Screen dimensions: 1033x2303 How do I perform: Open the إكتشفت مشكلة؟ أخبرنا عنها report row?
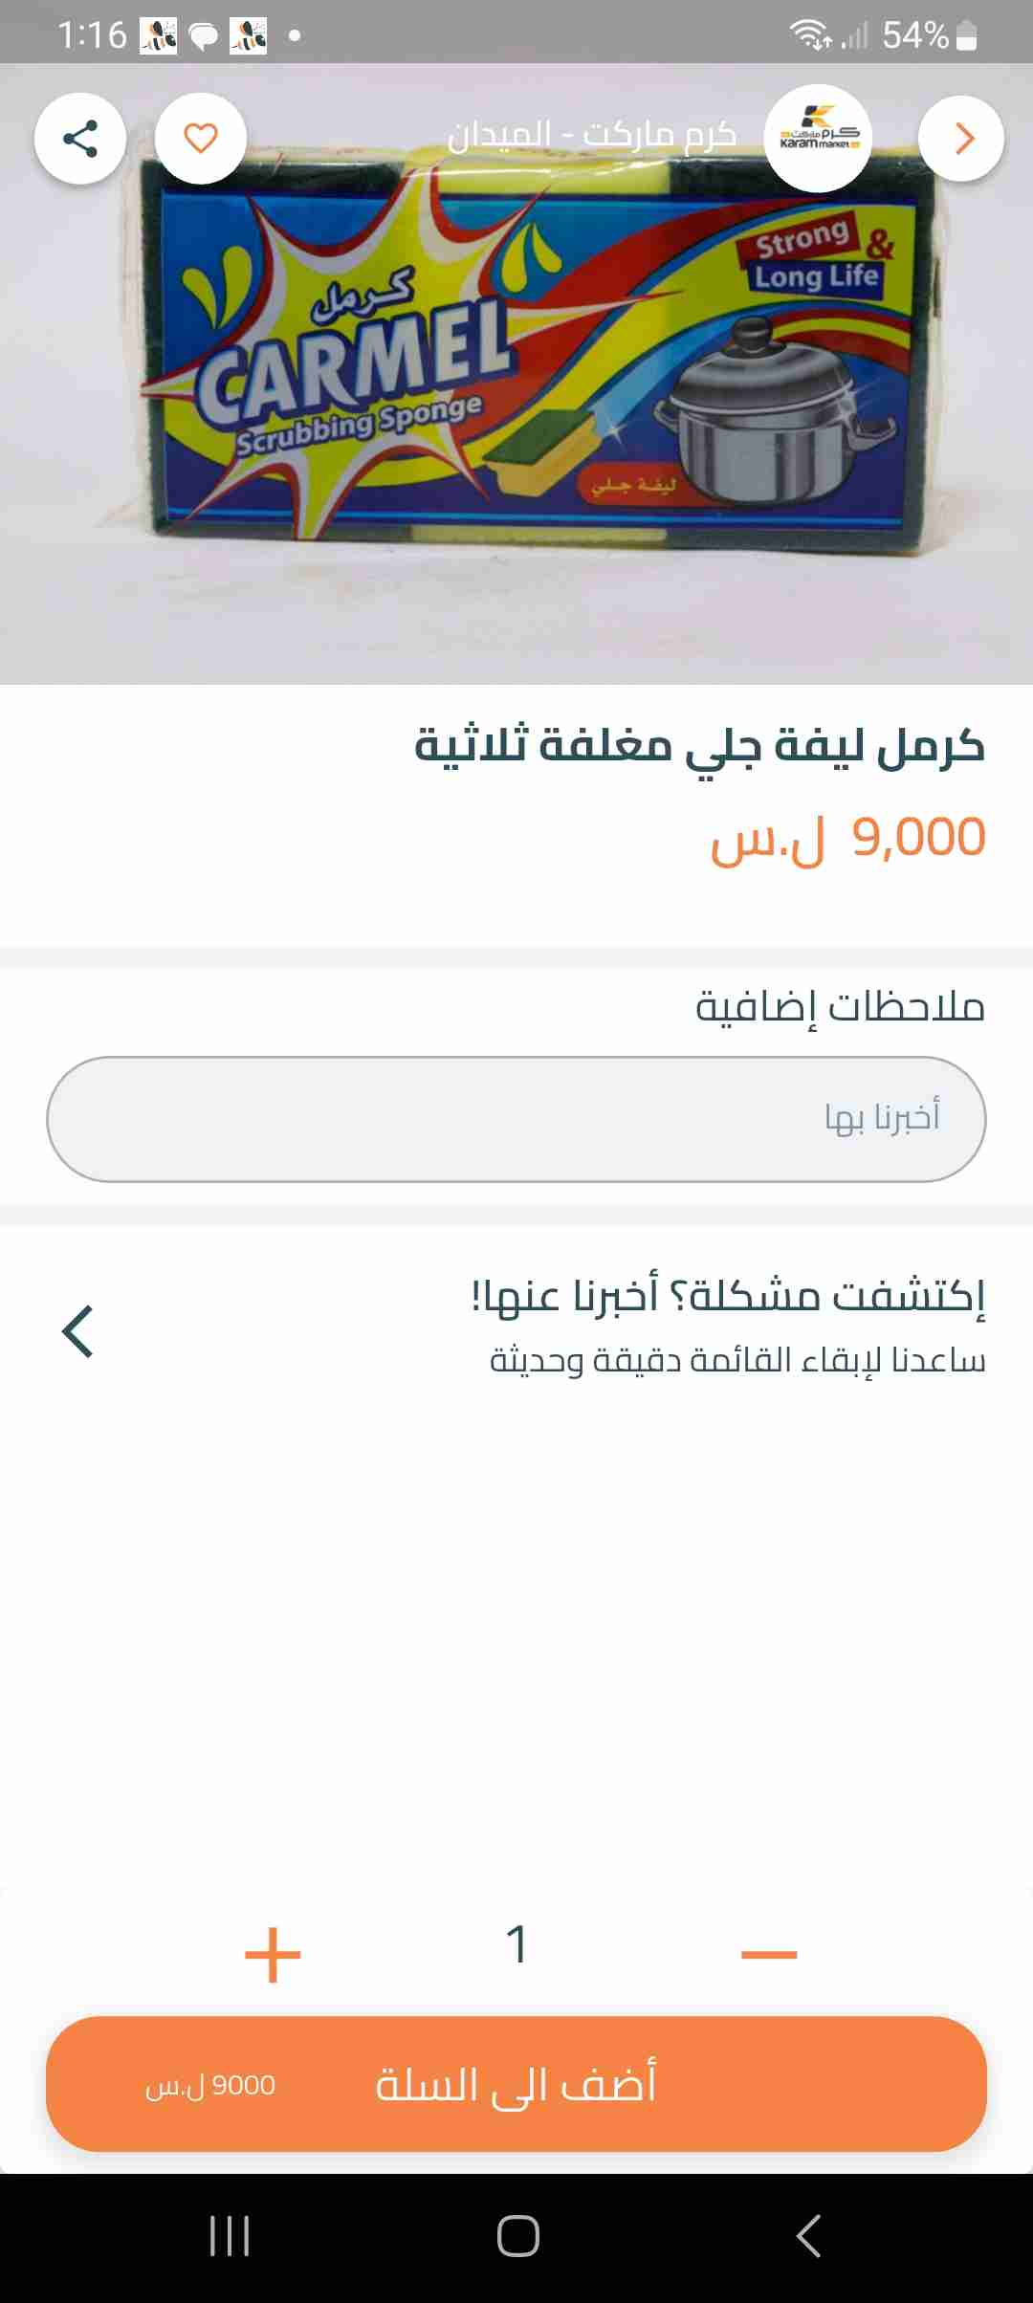(727, 1325)
